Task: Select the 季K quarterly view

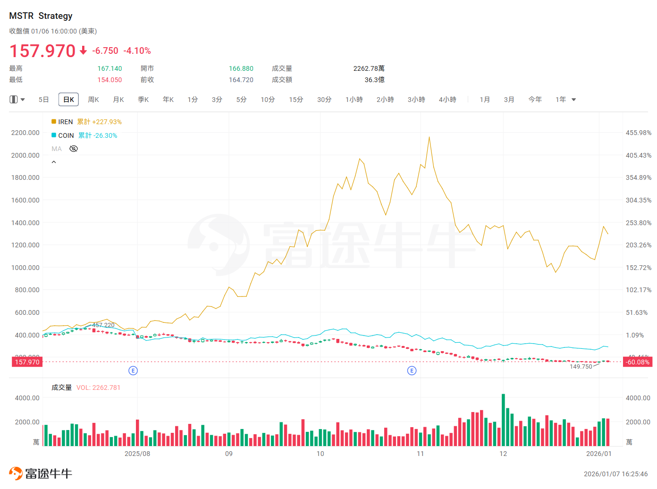Action: (x=143, y=100)
